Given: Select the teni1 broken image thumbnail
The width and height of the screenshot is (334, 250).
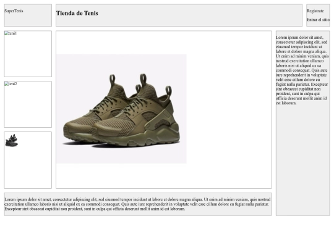Looking at the screenshot, I should point(11,33).
